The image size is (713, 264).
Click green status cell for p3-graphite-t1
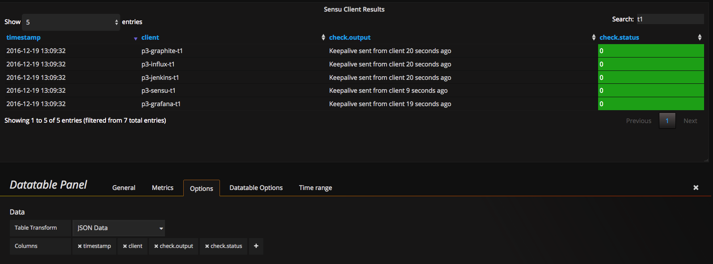tap(651, 51)
